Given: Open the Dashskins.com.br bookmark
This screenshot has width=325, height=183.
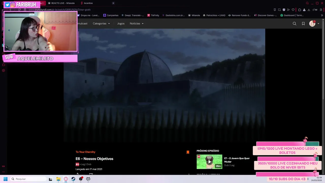Looking at the screenshot, I should (x=173, y=15).
